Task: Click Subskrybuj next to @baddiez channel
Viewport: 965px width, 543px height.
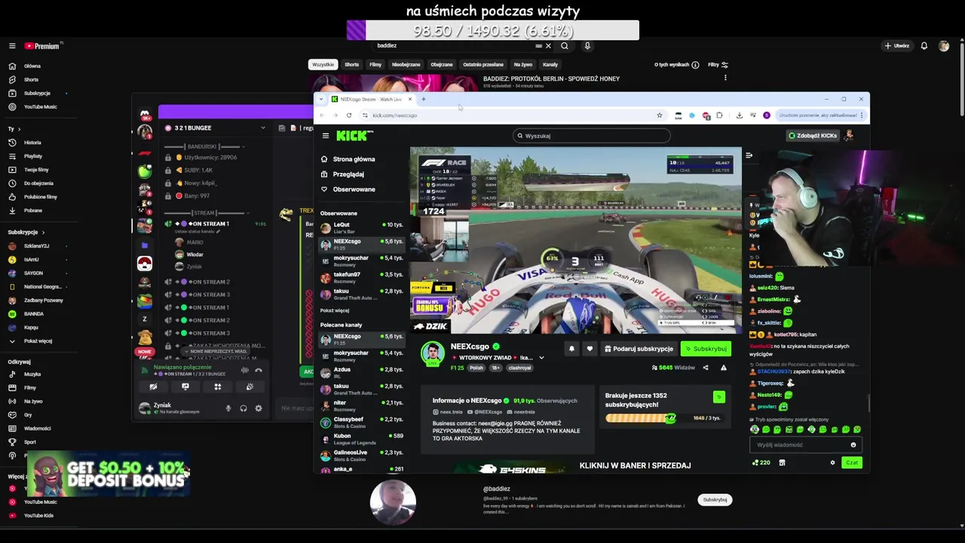Action: pos(715,499)
